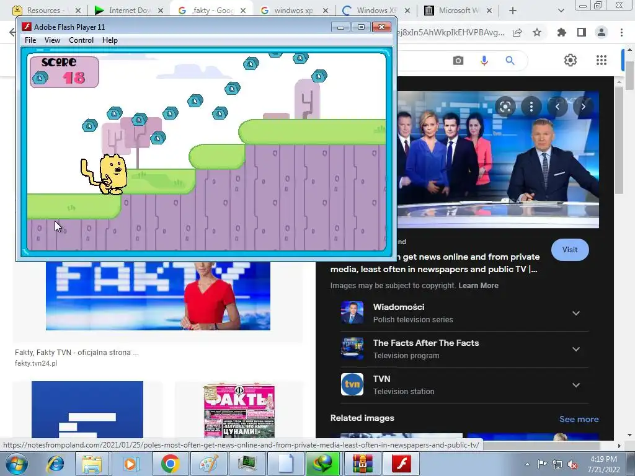
Task: Click the yellow Wubbzy character in the game
Action: click(x=104, y=174)
